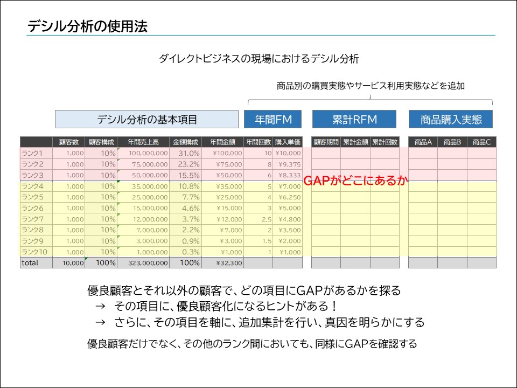
Task: Click the 商品別の購買実態 annotation text
Action: tap(372, 84)
